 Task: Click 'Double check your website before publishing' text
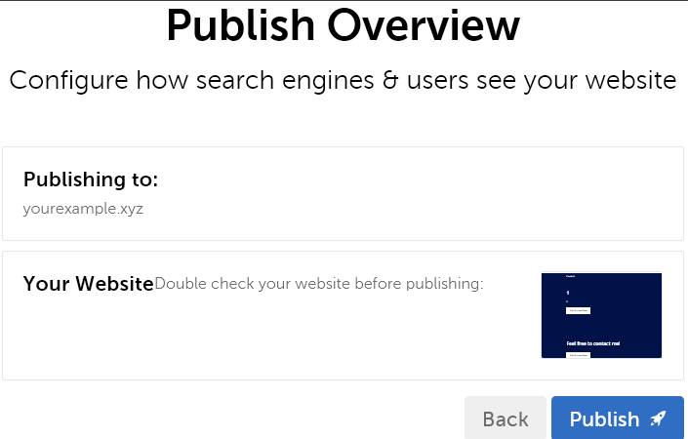(x=319, y=284)
